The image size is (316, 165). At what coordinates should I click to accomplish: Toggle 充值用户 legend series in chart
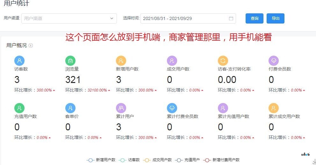click(x=187, y=160)
